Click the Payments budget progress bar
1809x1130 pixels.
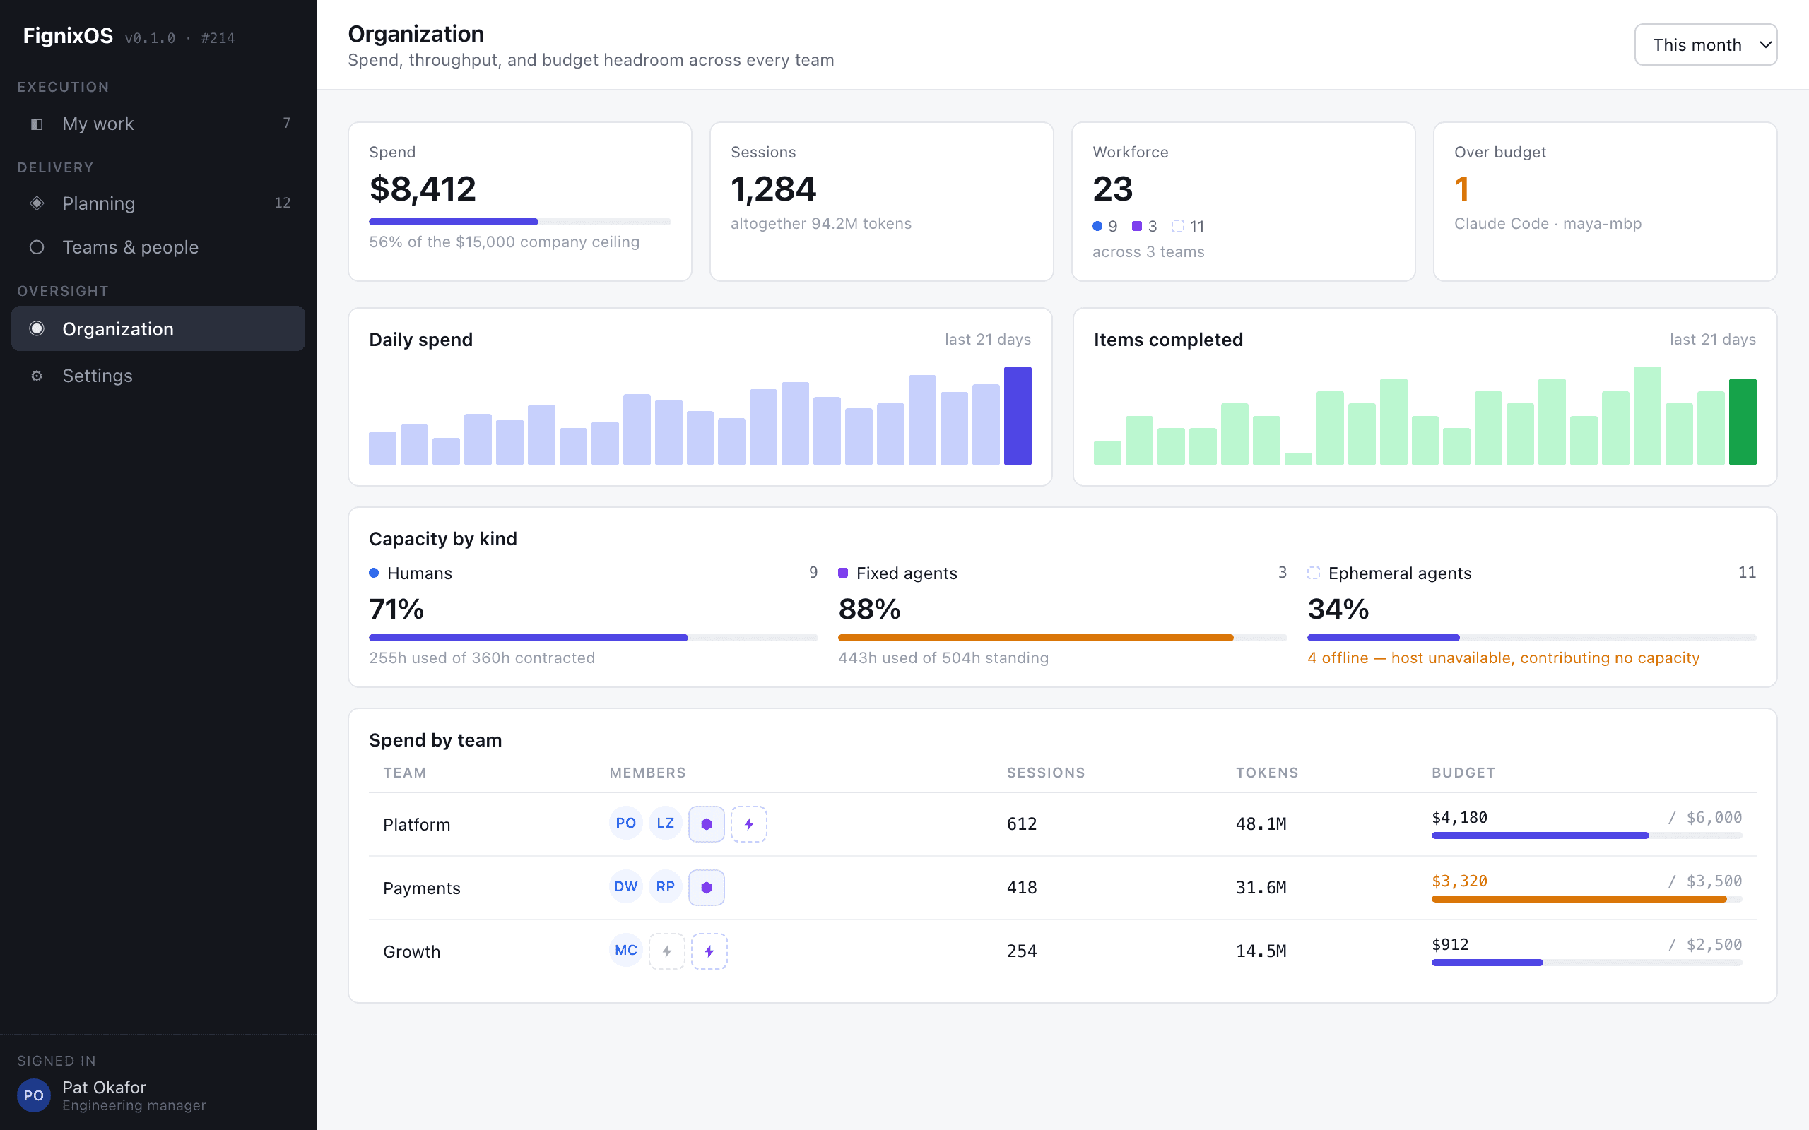1587,899
